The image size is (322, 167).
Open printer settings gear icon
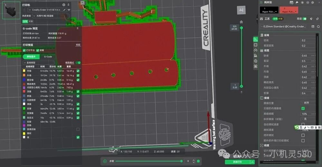point(64,5)
